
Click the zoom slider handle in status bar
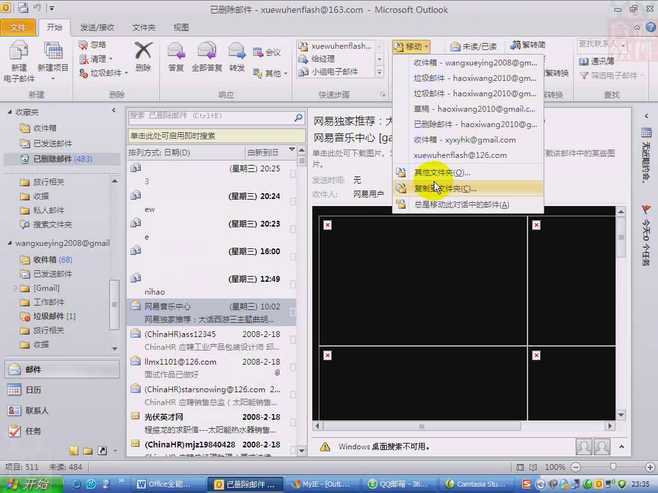(x=613, y=467)
